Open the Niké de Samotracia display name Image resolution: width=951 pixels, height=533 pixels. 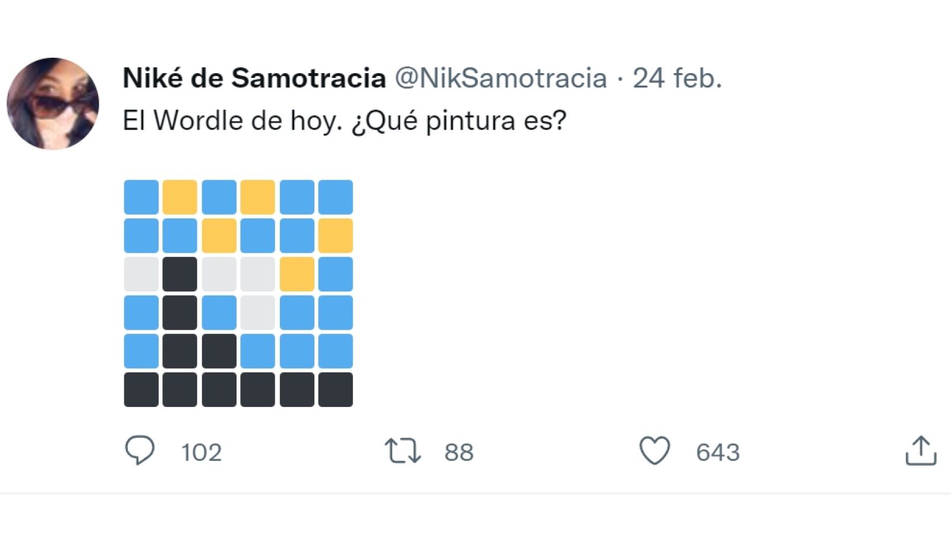pos(254,78)
